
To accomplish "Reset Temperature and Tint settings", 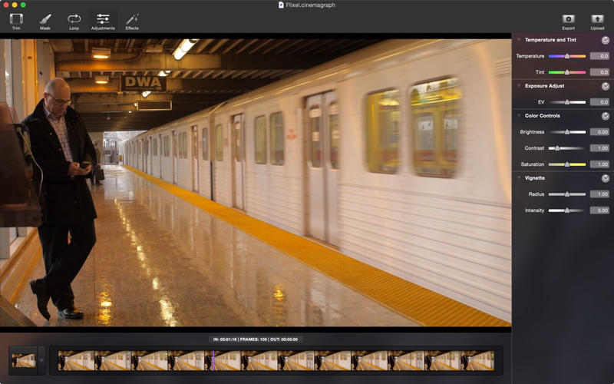I will [x=605, y=40].
